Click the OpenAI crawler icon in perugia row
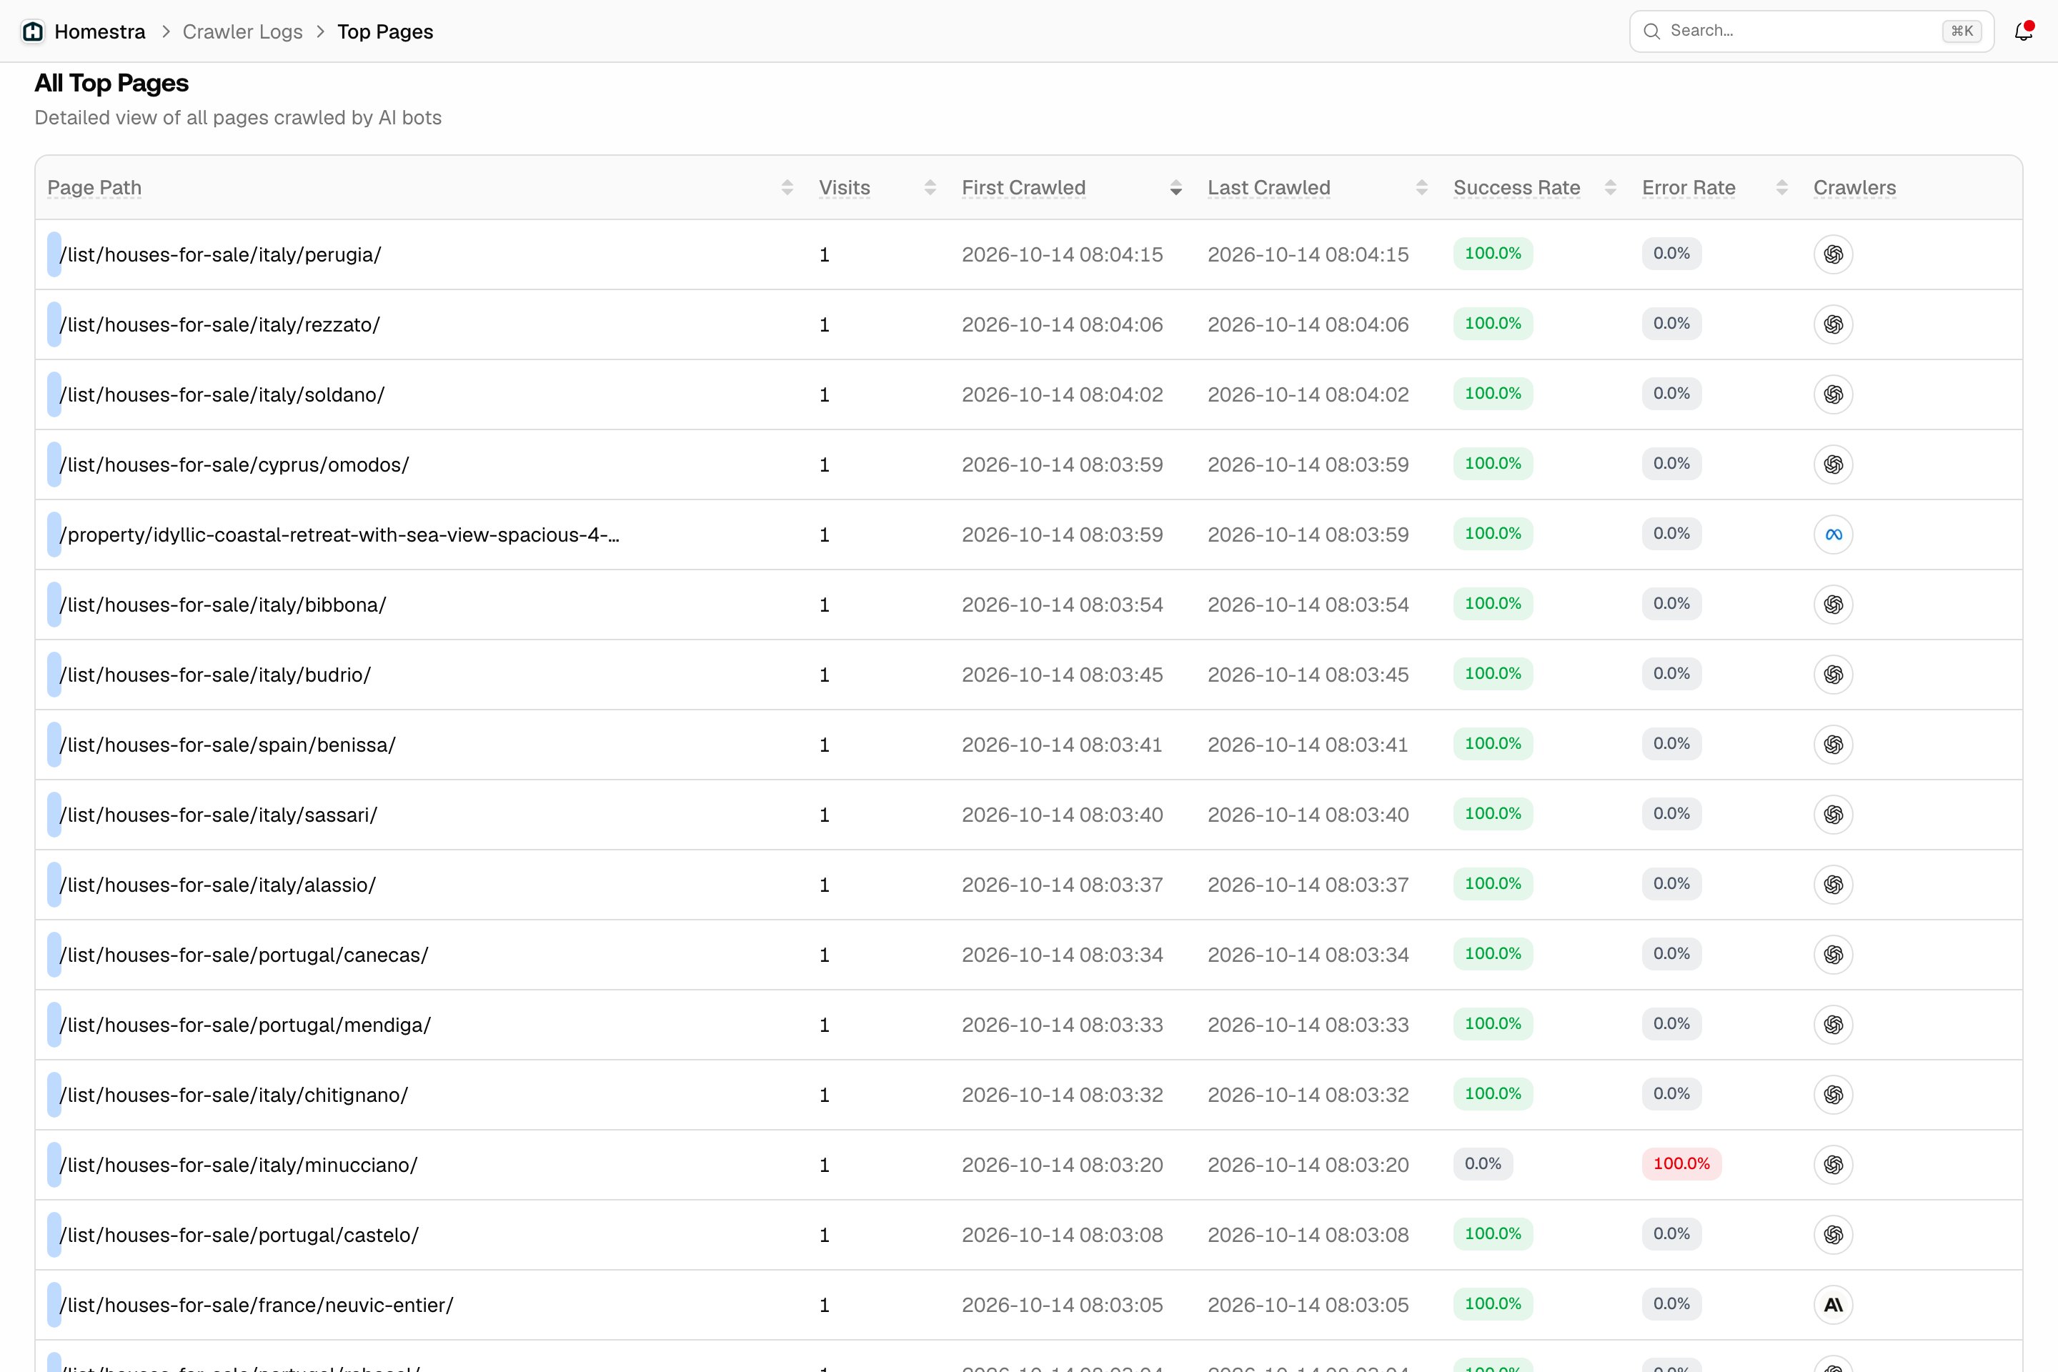Image resolution: width=2058 pixels, height=1372 pixels. pos(1833,254)
